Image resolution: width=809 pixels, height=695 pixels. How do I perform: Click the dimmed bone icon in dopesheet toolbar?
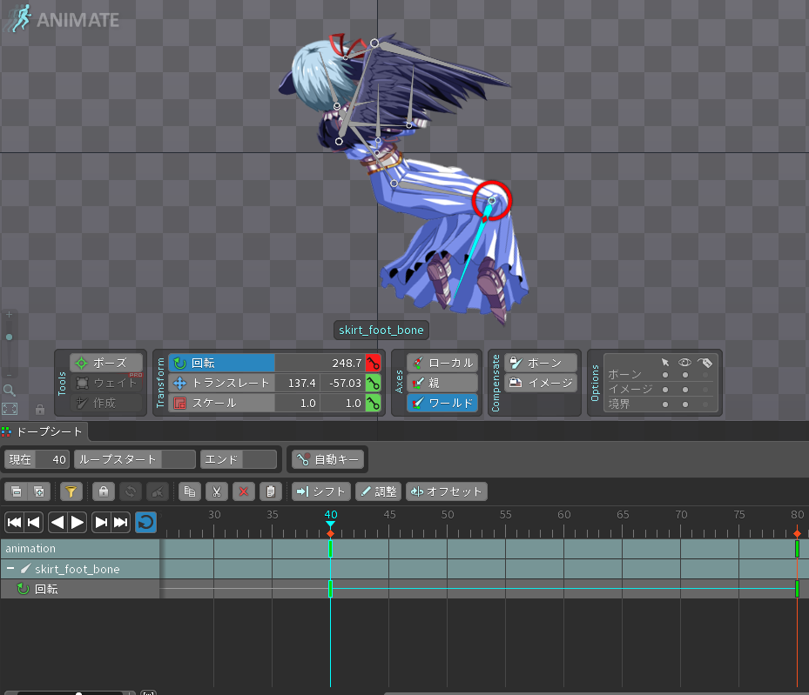[158, 491]
